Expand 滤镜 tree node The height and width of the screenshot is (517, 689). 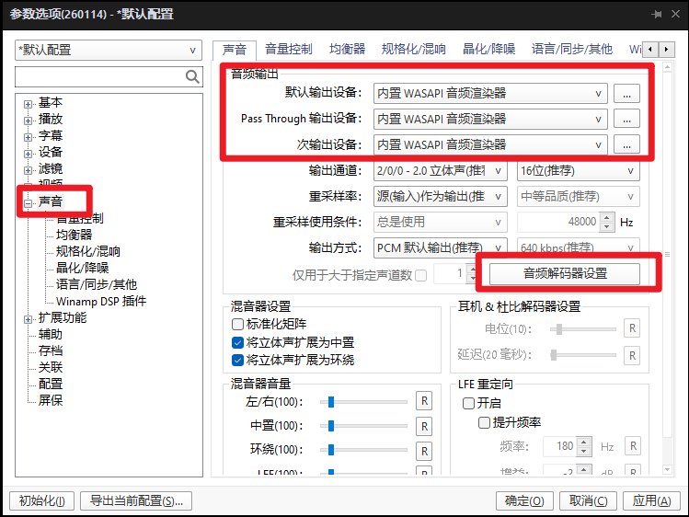pyautogui.click(x=29, y=170)
